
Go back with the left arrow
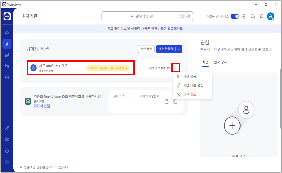coord(83,16)
